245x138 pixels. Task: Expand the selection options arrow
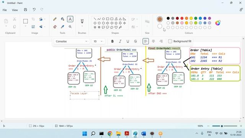[x=26, y=26]
